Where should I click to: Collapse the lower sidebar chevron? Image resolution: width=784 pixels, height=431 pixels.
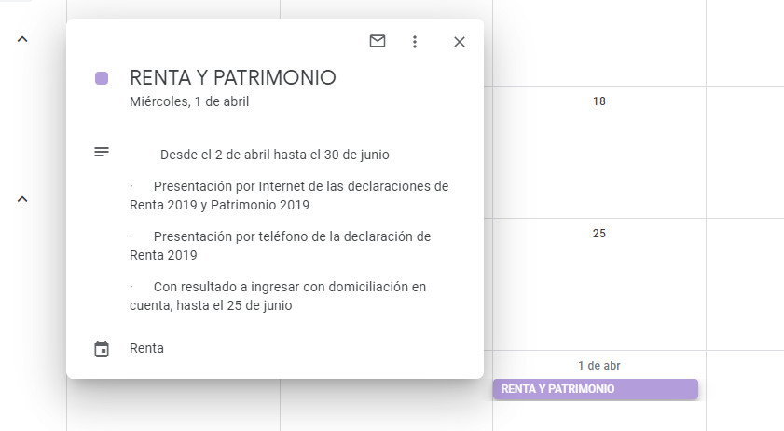tap(22, 199)
